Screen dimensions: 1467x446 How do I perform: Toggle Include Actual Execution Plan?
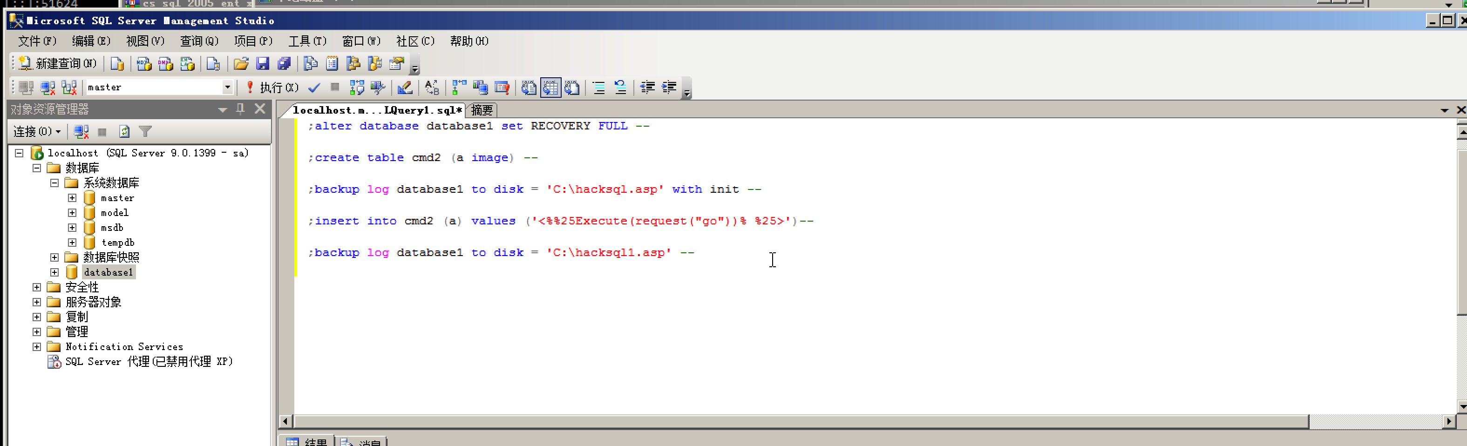pyautogui.click(x=459, y=87)
